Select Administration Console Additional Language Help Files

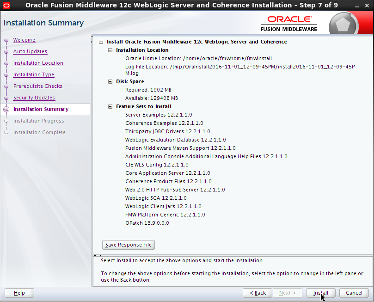(x=206, y=156)
